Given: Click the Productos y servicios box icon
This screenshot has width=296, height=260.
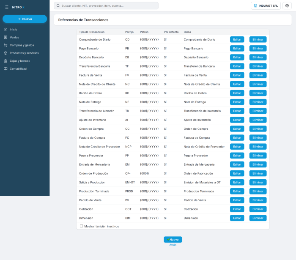Looking at the screenshot, I should 5,53.
